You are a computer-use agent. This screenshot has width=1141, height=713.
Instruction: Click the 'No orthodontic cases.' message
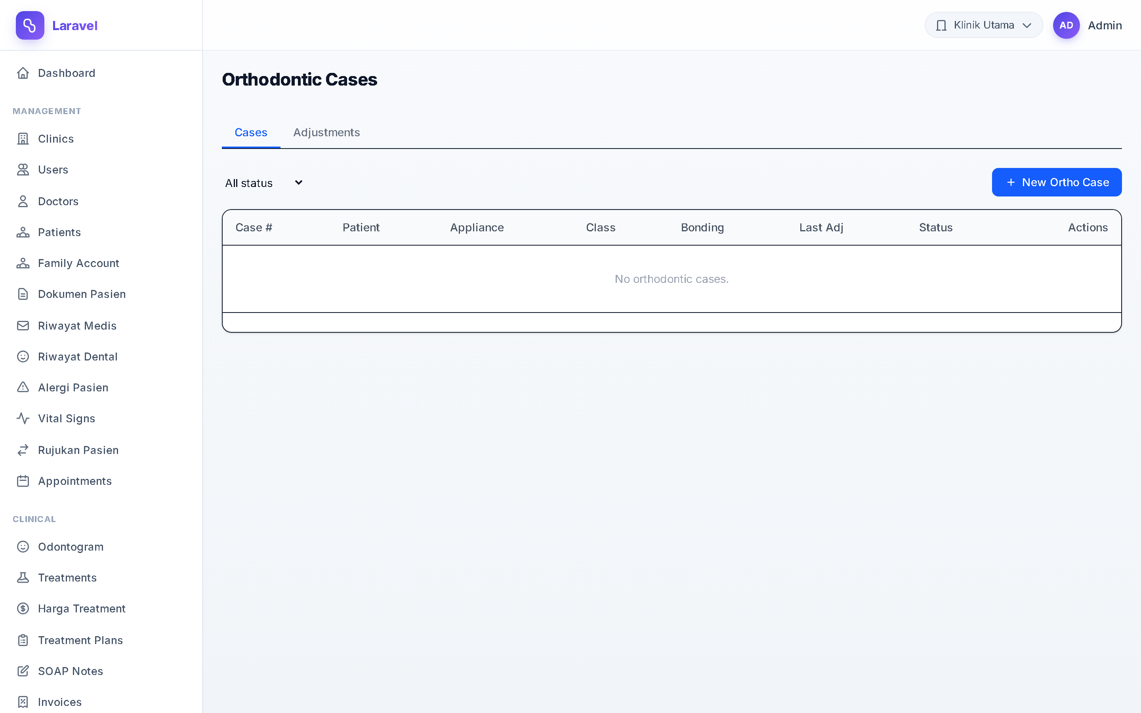pos(672,279)
